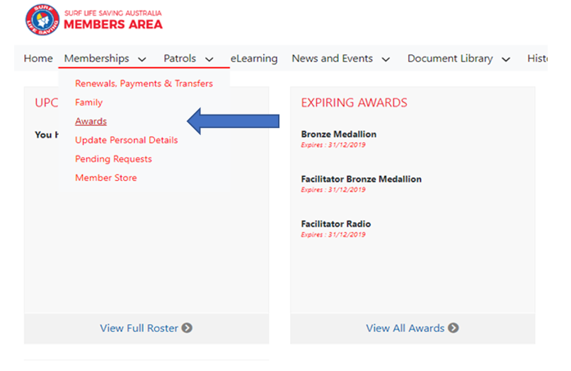Select Awards in the dropdown menu
This screenshot has width=571, height=371.
[x=91, y=122]
